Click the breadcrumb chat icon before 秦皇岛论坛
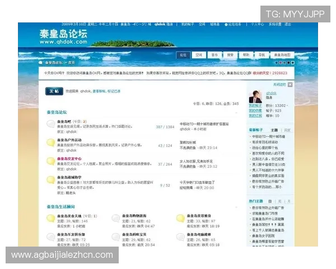Viewport: 336px width, 269px height. 40,63
